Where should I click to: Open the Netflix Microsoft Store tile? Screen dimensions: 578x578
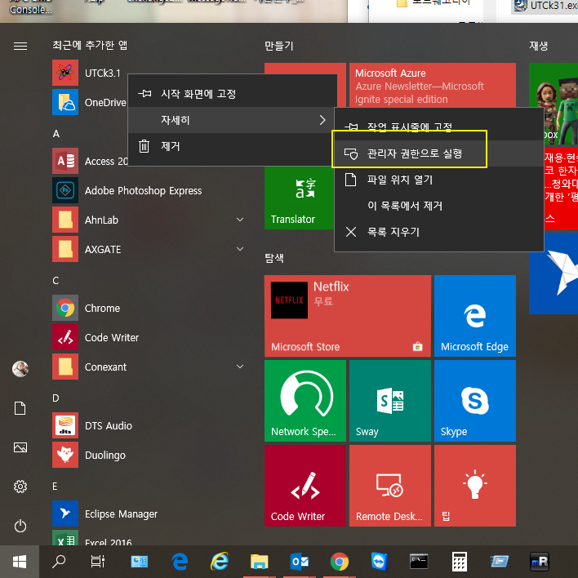348,316
